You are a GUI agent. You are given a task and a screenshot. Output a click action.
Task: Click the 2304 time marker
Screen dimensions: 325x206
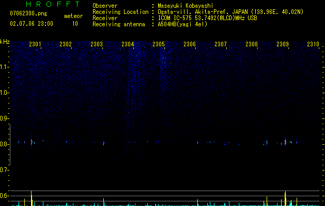click(x=128, y=44)
